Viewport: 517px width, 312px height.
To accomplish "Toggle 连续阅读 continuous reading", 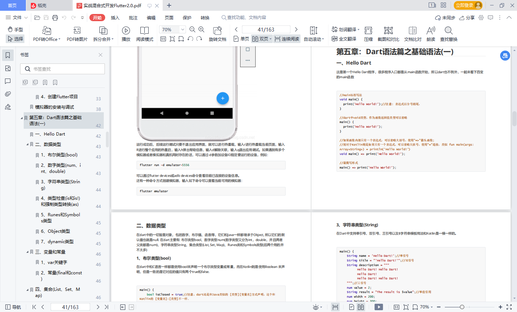I will coord(287,39).
